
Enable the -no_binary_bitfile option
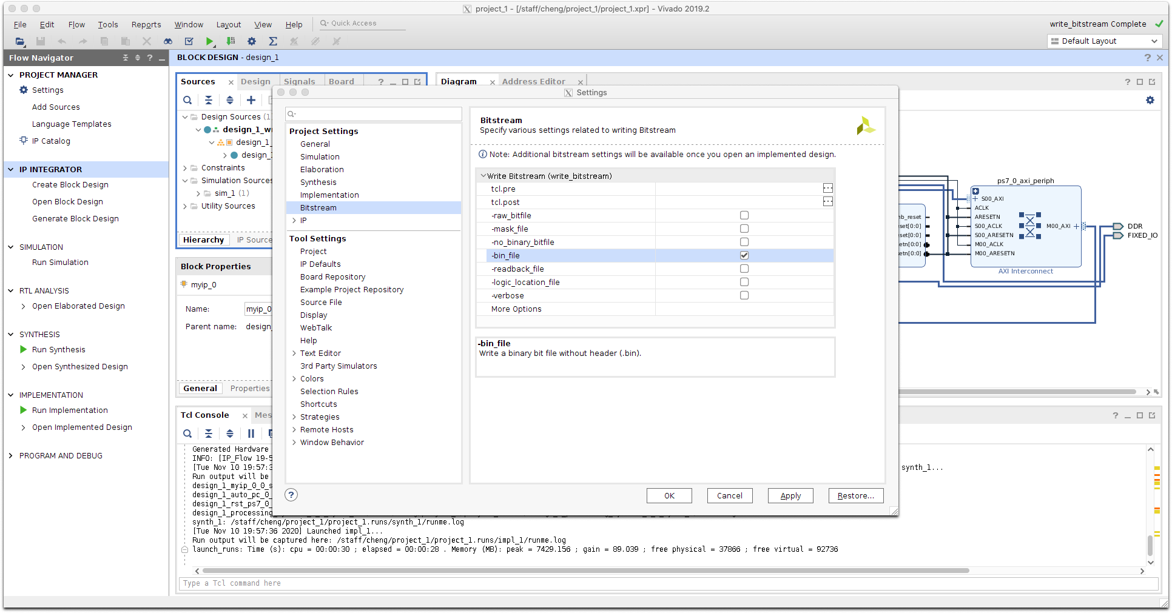pyautogui.click(x=744, y=242)
